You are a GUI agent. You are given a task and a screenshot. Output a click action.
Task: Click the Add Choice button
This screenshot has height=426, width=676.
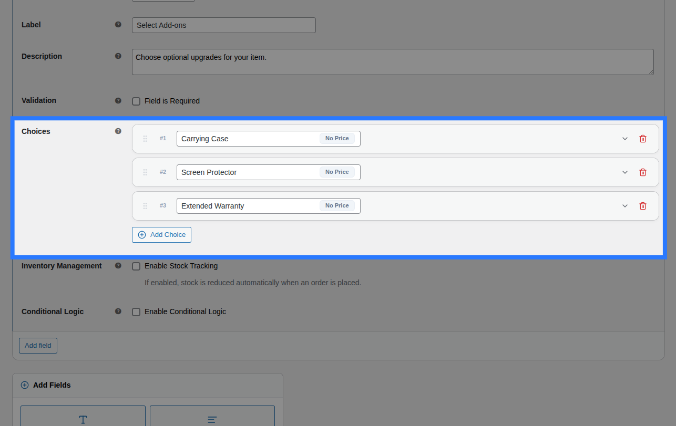pyautogui.click(x=161, y=235)
